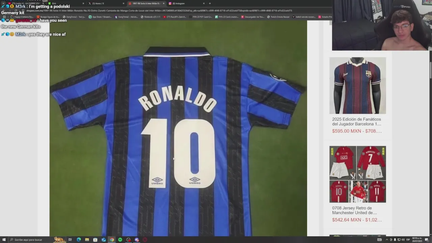
Task: Click the Ronaldo 10 Inter jersey product image
Action: (x=178, y=128)
